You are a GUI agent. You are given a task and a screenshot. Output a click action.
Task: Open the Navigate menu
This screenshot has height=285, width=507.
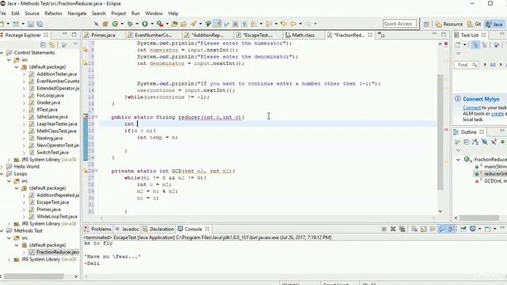click(77, 13)
